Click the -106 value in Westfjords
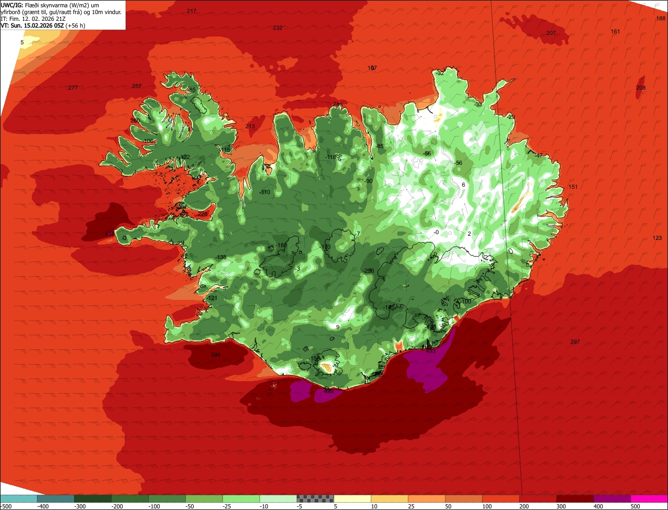Screen dimensions: 668x510 coord(148,141)
